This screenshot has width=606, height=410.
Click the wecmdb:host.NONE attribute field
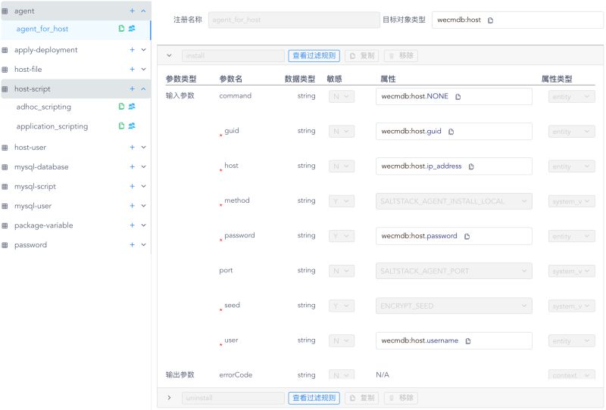[x=454, y=97]
